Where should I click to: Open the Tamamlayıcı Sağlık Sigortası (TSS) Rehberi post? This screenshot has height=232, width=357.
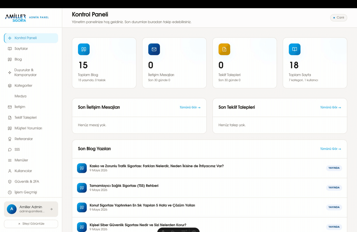pos(124,186)
